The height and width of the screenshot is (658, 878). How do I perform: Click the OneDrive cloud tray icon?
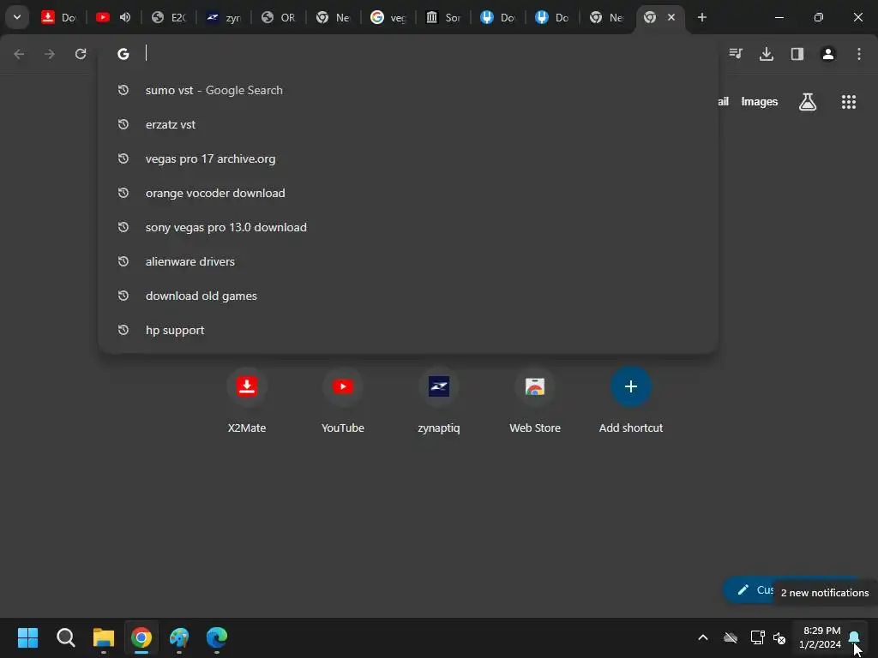click(x=731, y=637)
